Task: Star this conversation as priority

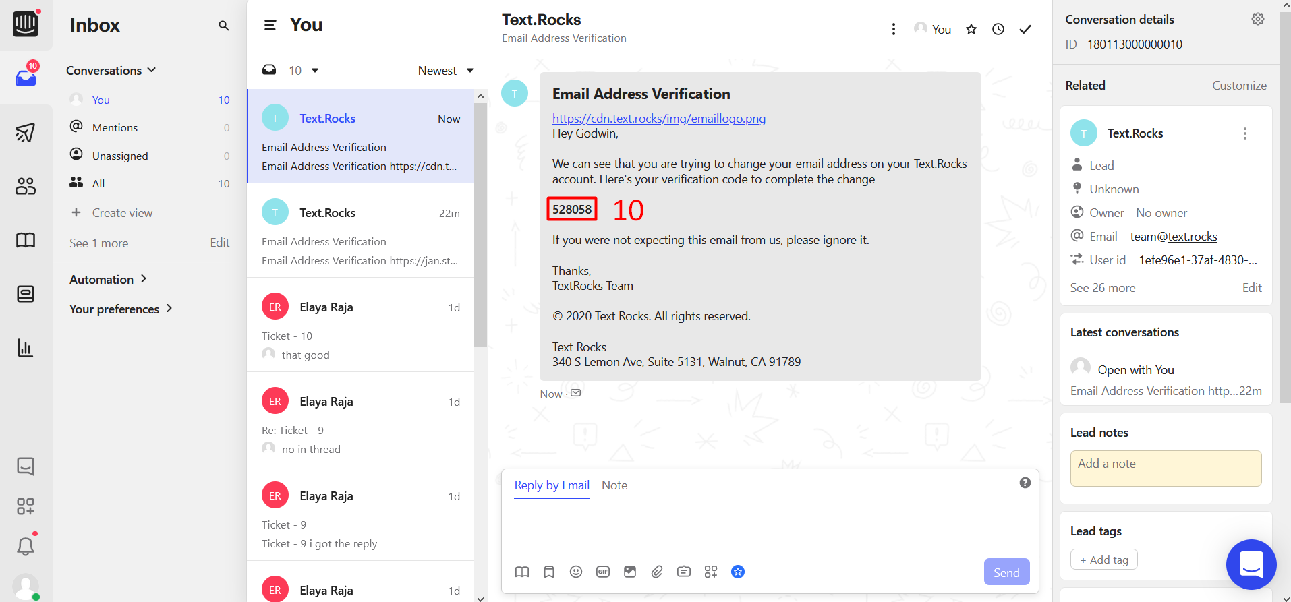Action: pos(971,29)
